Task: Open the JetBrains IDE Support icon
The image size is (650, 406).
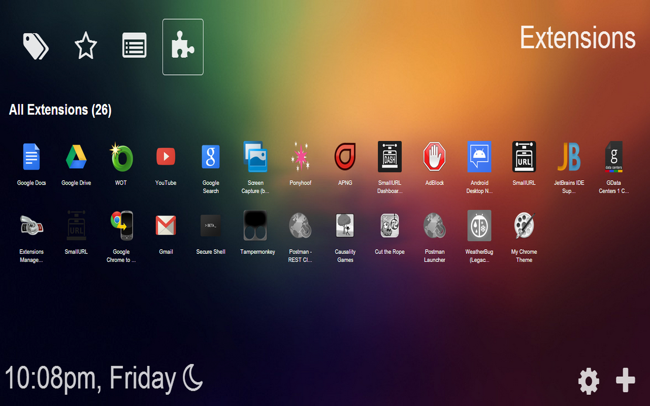Action: (x=569, y=156)
